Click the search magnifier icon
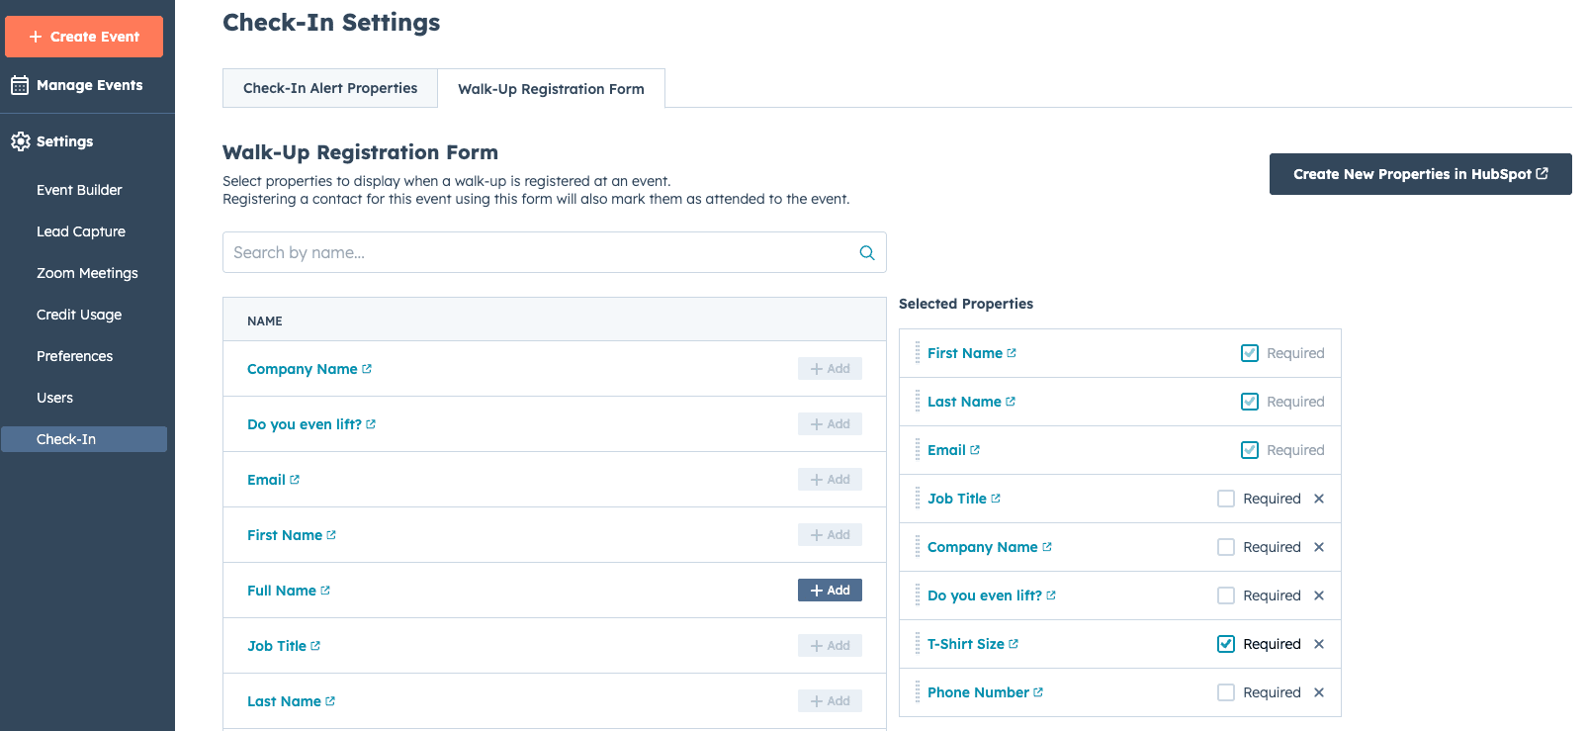The width and height of the screenshot is (1587, 731). (866, 253)
